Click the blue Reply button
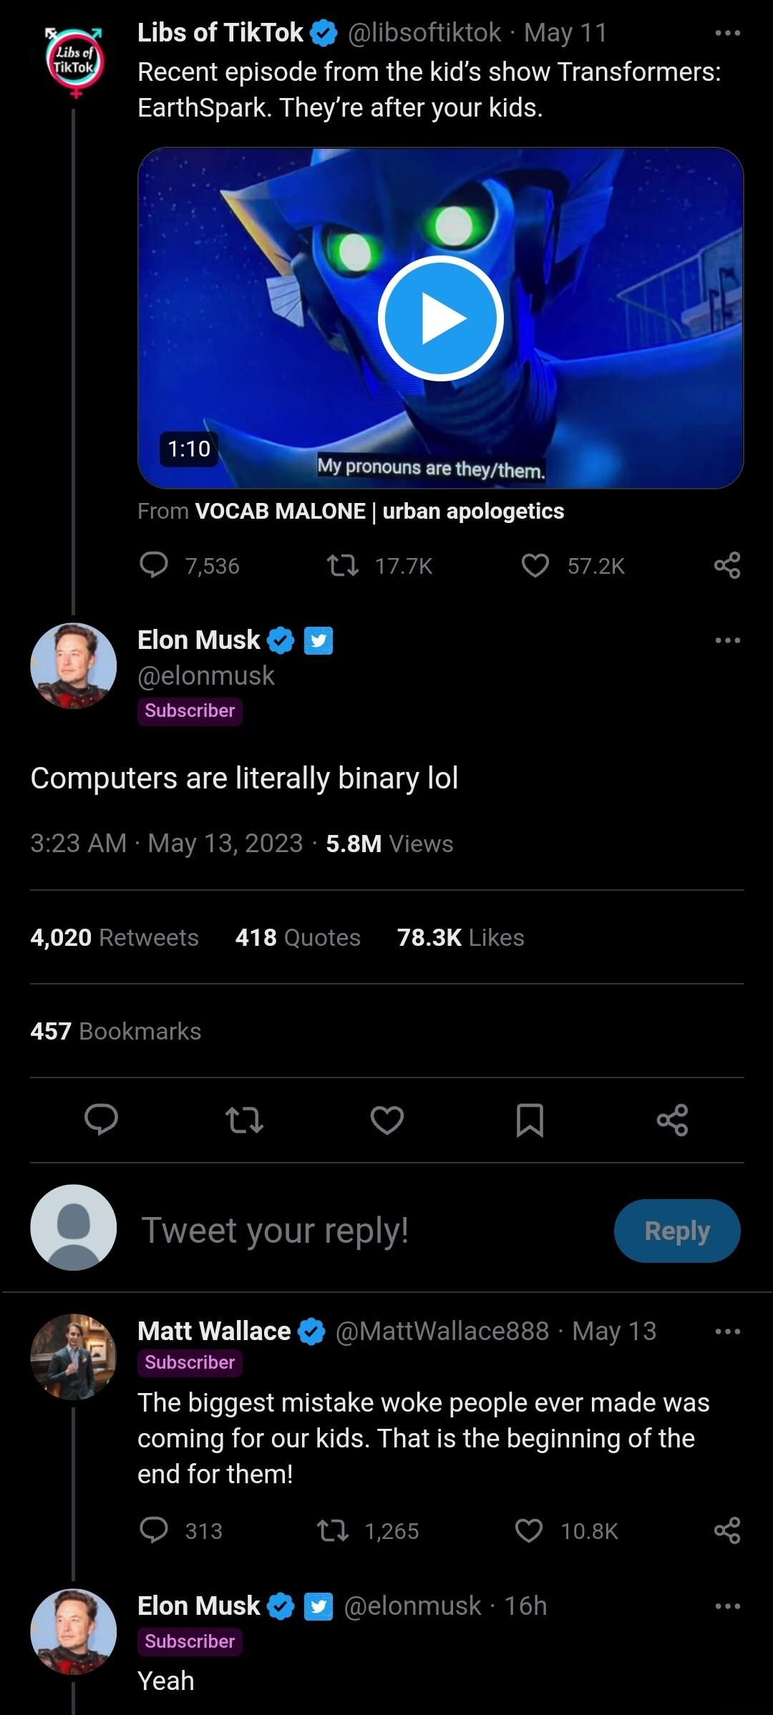Image resolution: width=773 pixels, height=1715 pixels. [x=676, y=1230]
